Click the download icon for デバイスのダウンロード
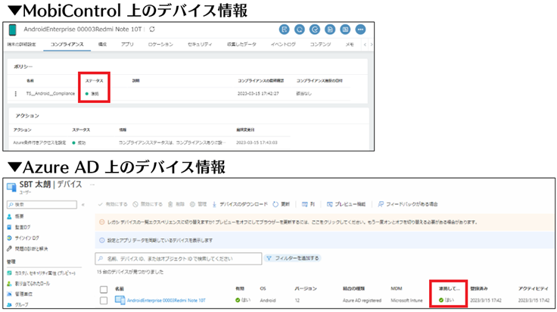The image size is (557, 312). tap(214, 204)
